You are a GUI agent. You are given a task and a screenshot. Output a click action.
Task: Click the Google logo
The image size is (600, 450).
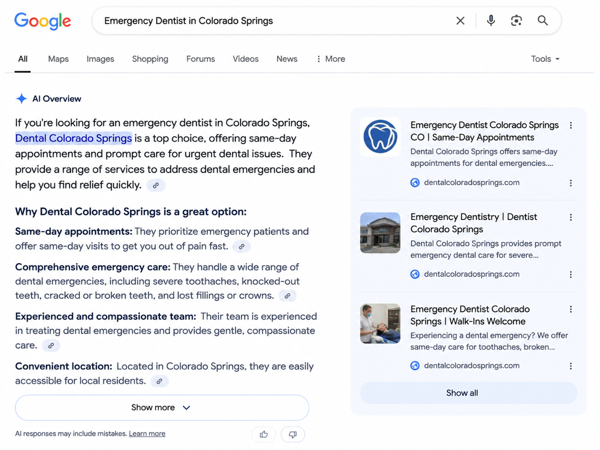(42, 21)
